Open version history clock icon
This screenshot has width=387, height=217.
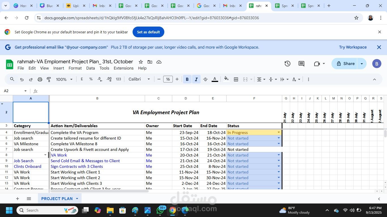click(288, 64)
